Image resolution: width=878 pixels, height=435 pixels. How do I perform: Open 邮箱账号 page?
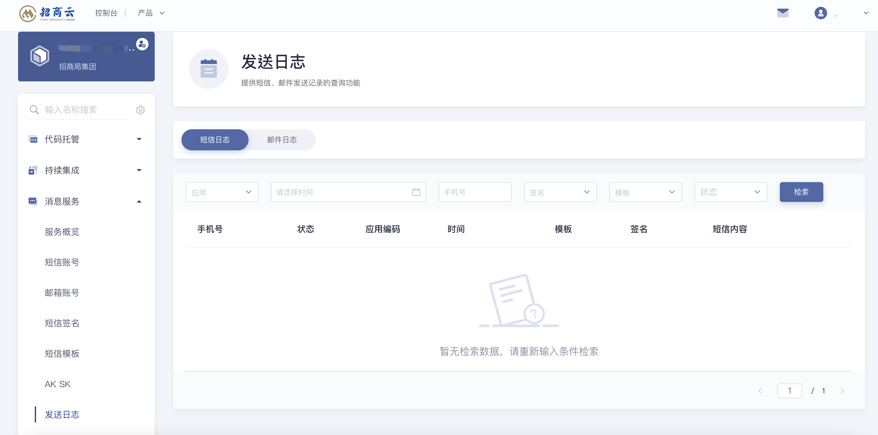(62, 292)
